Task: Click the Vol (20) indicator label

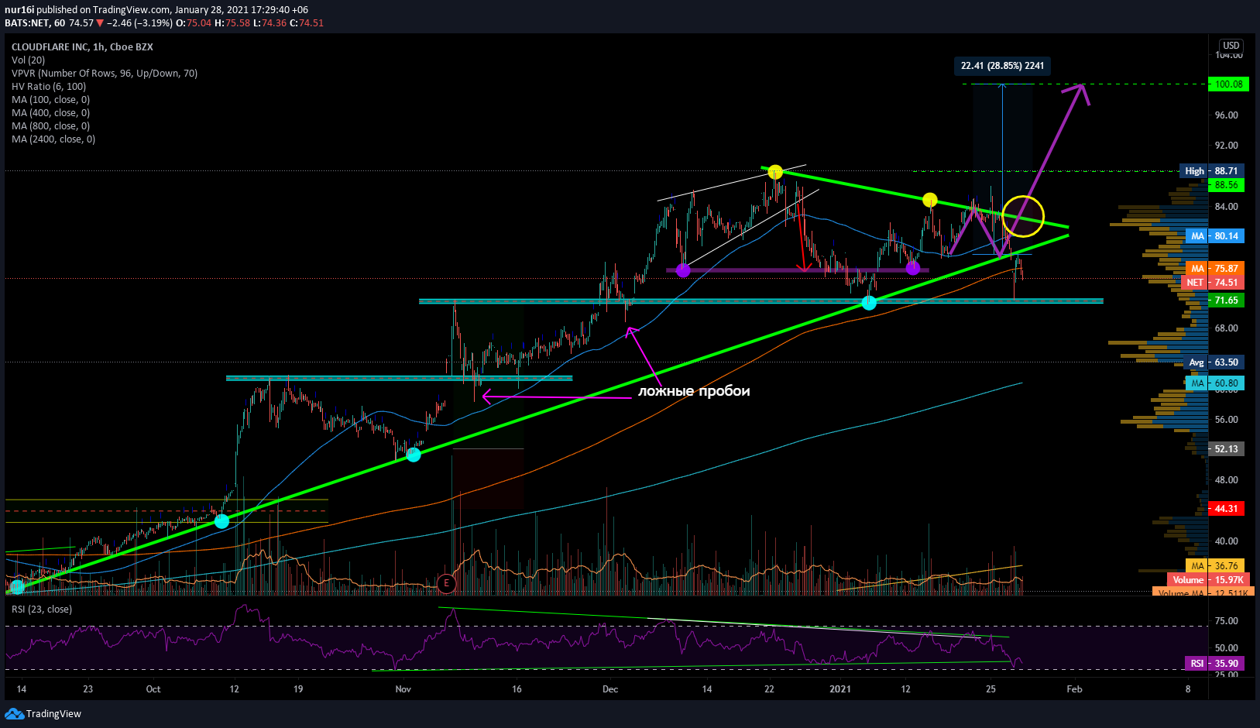Action: click(28, 60)
